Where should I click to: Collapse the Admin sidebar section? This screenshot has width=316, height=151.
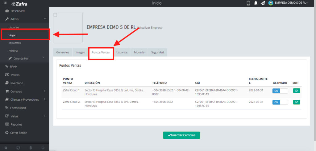(x=24, y=19)
